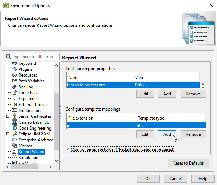Open the Code Engineering icon

(x=15, y=128)
